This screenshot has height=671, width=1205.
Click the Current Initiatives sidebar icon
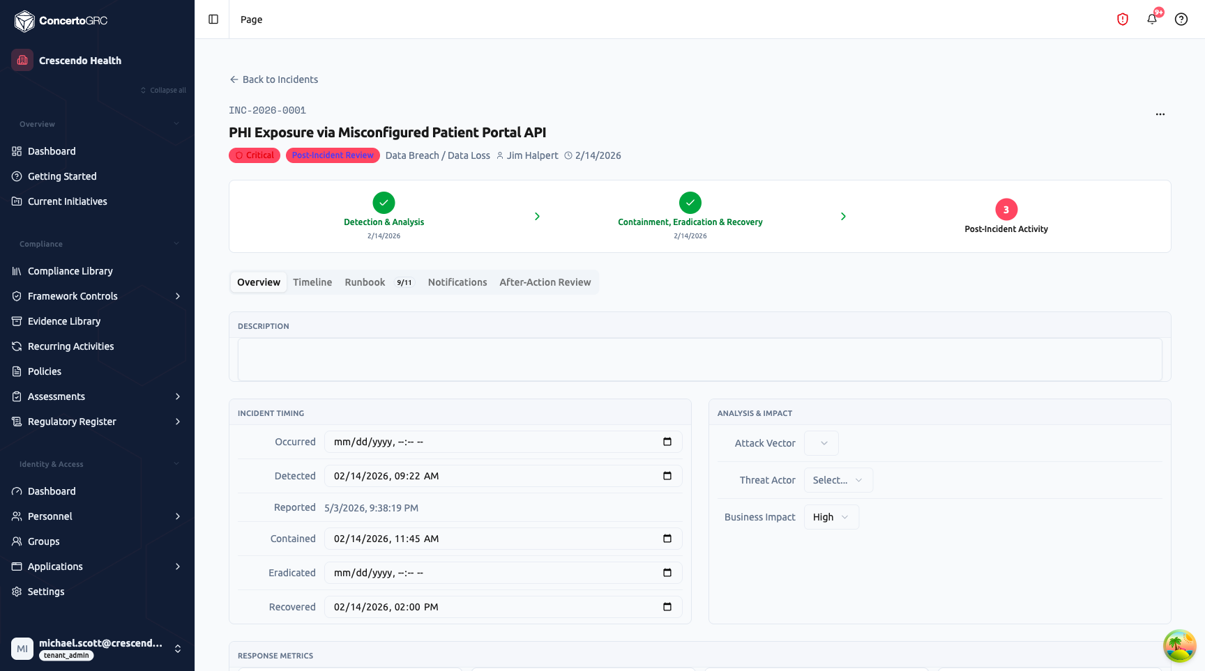17,201
